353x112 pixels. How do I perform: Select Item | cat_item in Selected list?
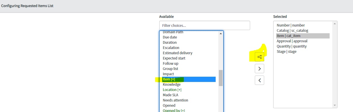(x=303, y=36)
